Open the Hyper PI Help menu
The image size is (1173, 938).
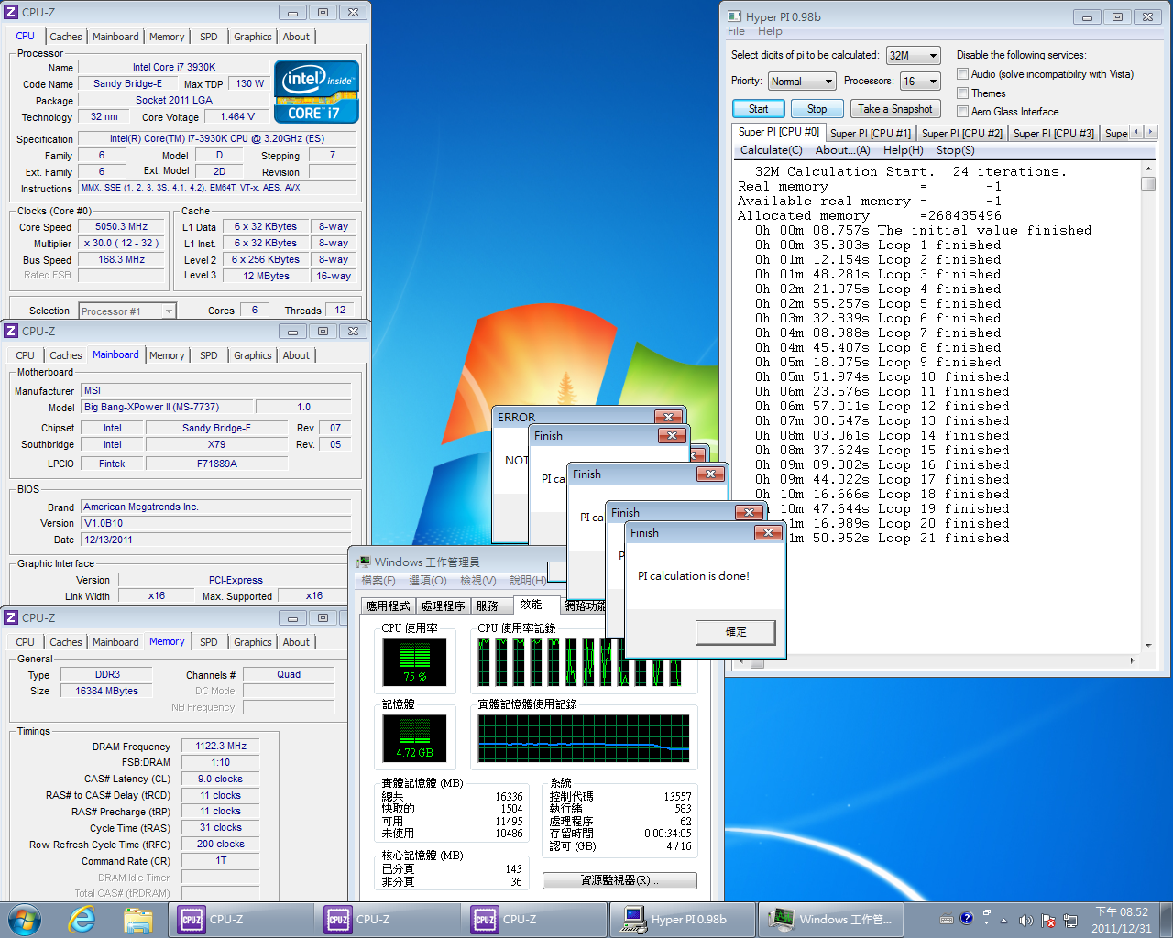tap(770, 31)
